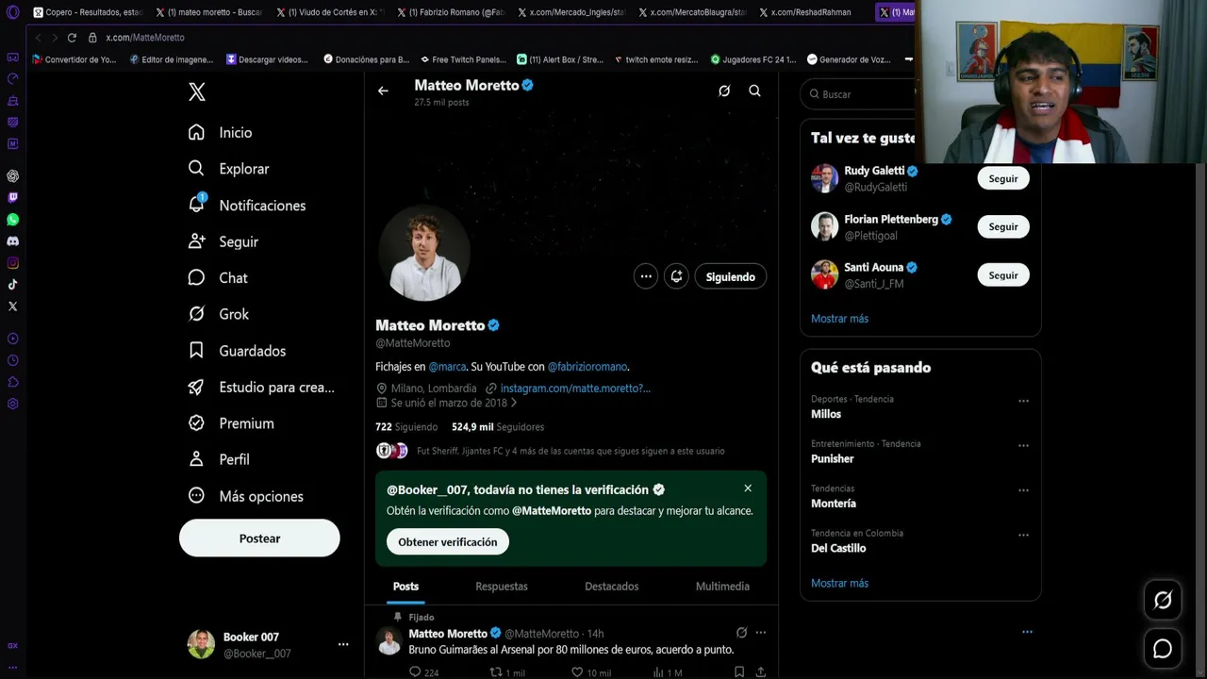
Task: Open Matteo Moretto's profile picture
Action: (424, 253)
